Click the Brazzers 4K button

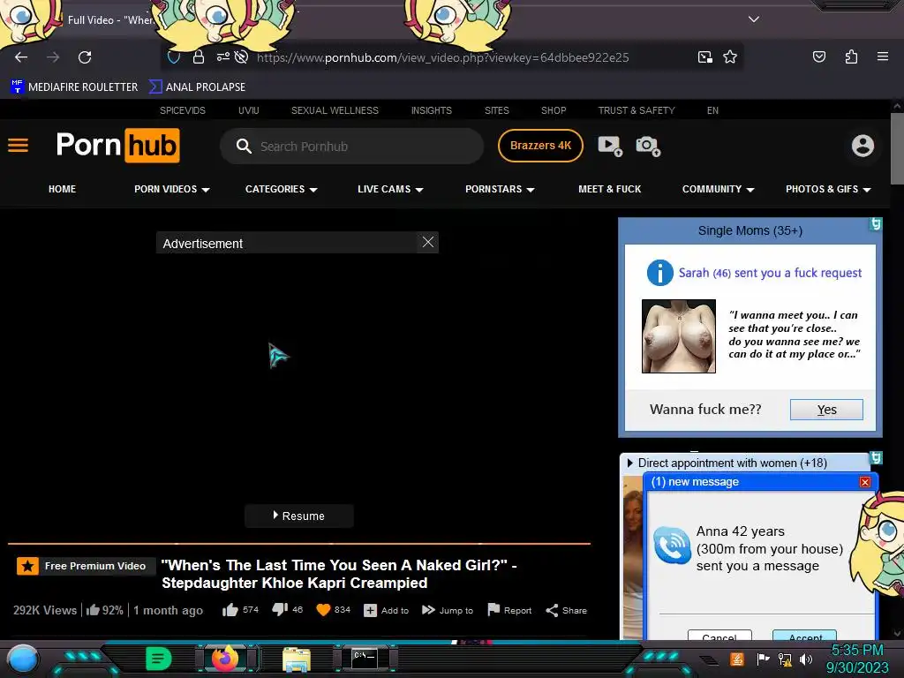click(540, 146)
